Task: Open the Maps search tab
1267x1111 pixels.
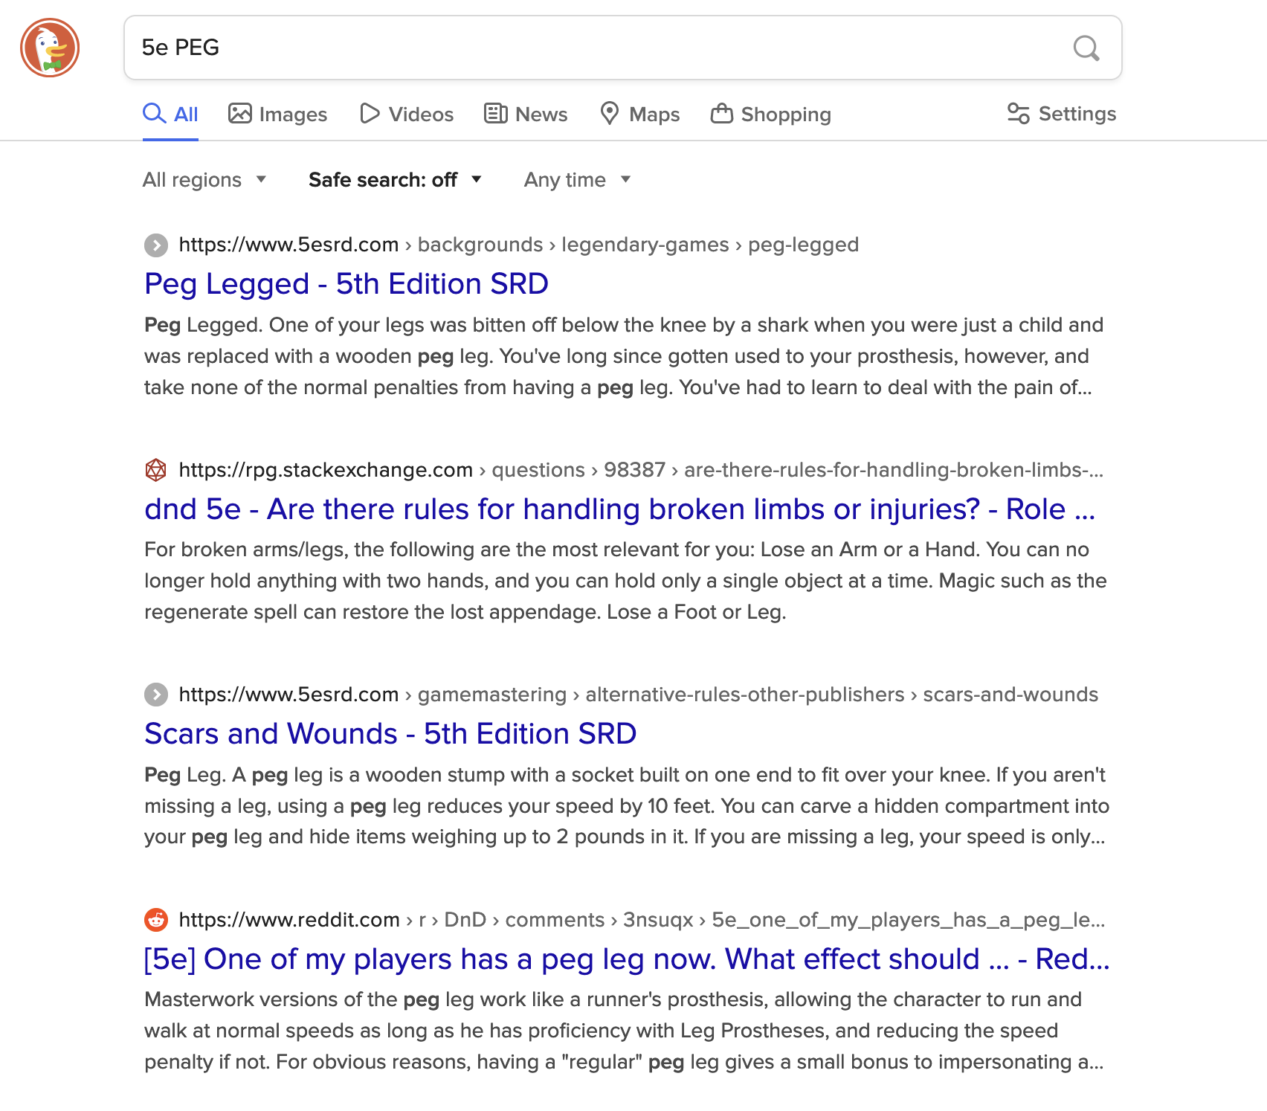Action: [x=639, y=114]
